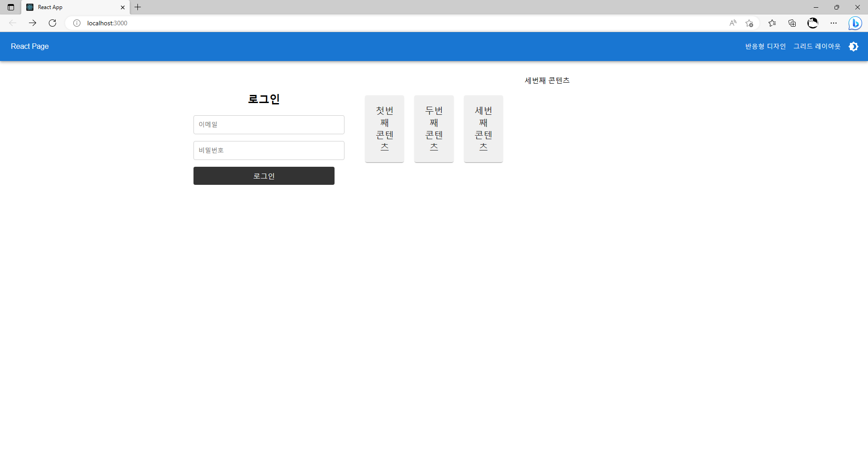Click the 세번째 콘텐츠 card
Viewport: 868px width, 470px height.
483,129
